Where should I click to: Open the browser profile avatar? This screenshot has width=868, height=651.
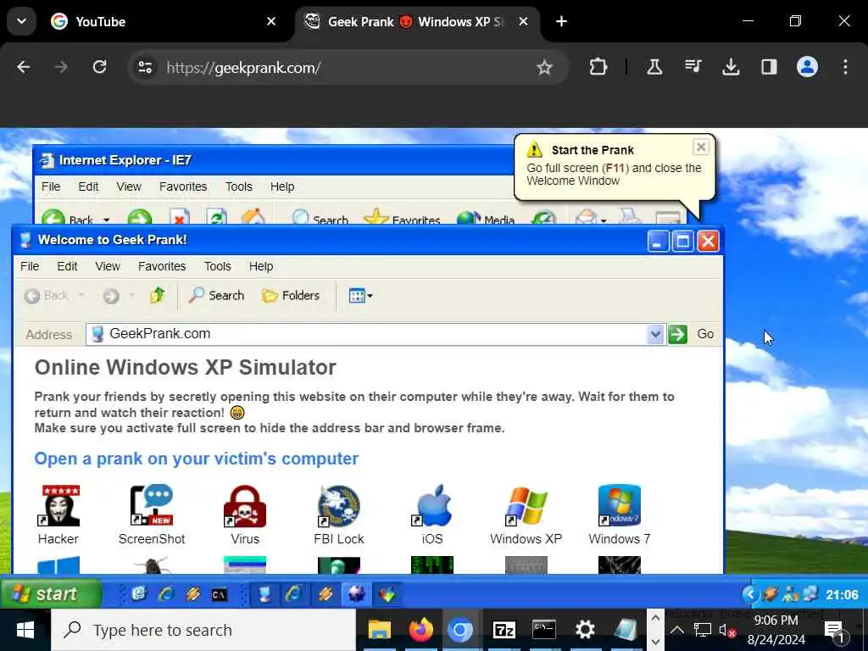click(x=807, y=67)
